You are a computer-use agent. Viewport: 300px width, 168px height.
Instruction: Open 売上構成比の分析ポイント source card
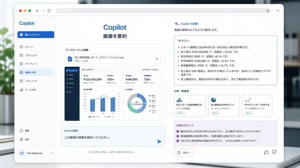click(x=224, y=106)
